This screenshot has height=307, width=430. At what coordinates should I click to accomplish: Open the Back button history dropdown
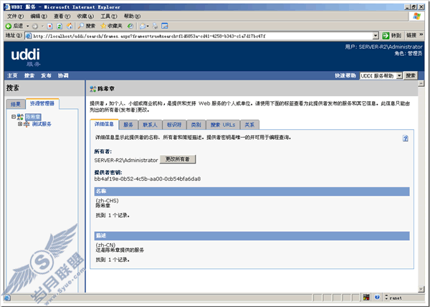[28, 27]
